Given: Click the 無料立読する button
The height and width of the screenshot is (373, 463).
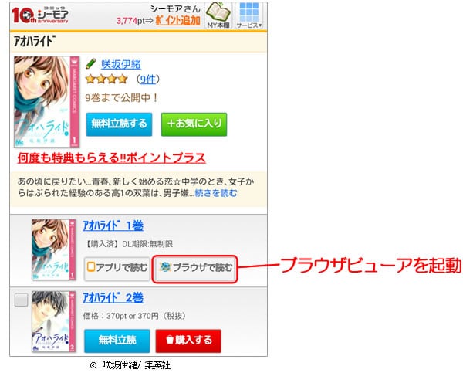Looking at the screenshot, I should pos(120,124).
